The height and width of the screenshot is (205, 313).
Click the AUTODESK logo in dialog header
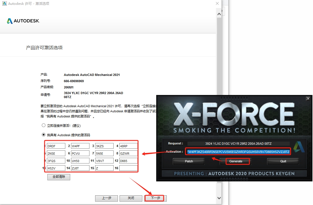23,21
